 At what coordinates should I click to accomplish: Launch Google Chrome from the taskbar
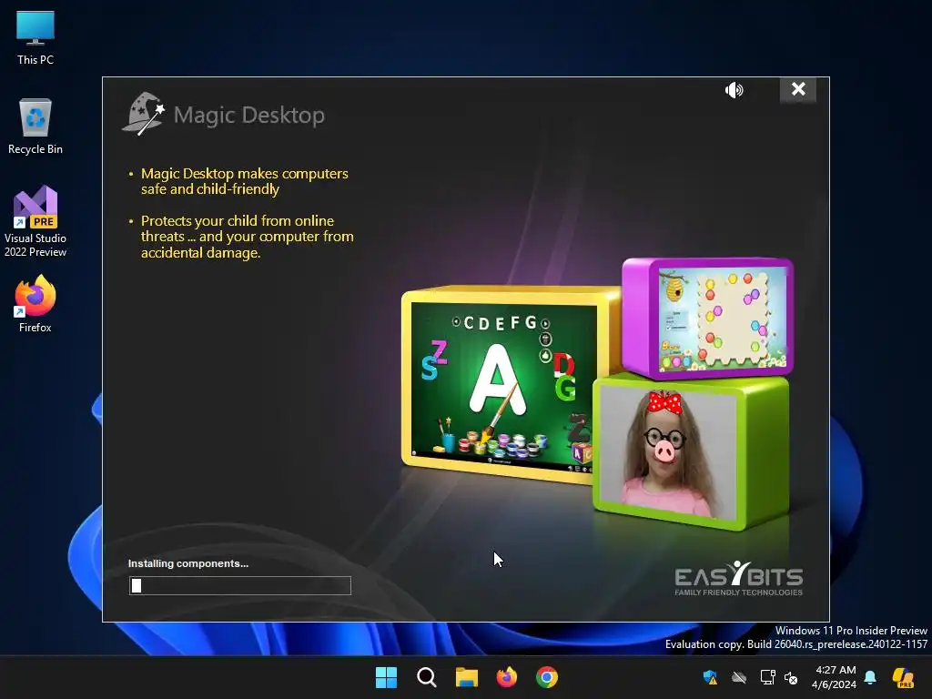pyautogui.click(x=547, y=677)
